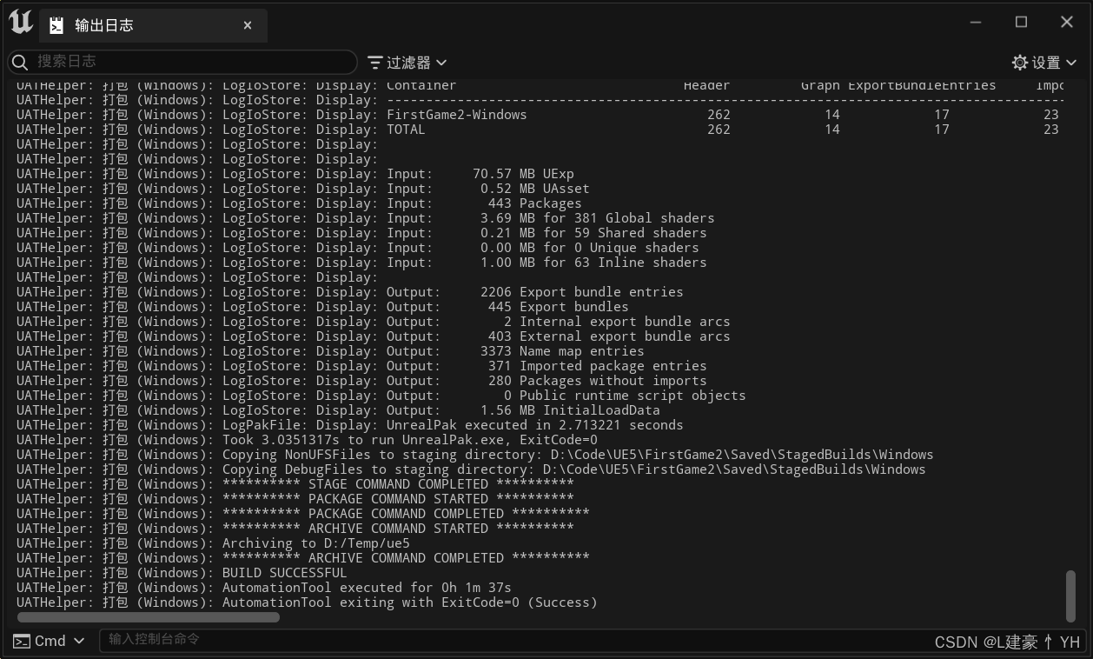The width and height of the screenshot is (1093, 659).
Task: Click the terminal icon on the 输出日志 tab
Action: (x=56, y=26)
